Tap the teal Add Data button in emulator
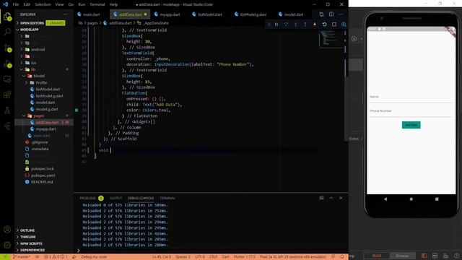 [411, 125]
